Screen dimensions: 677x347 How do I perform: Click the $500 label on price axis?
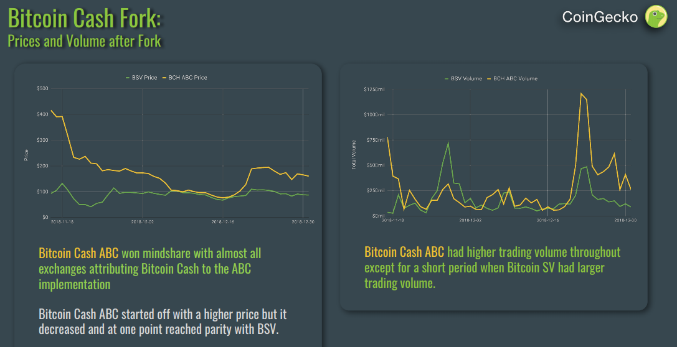point(42,88)
